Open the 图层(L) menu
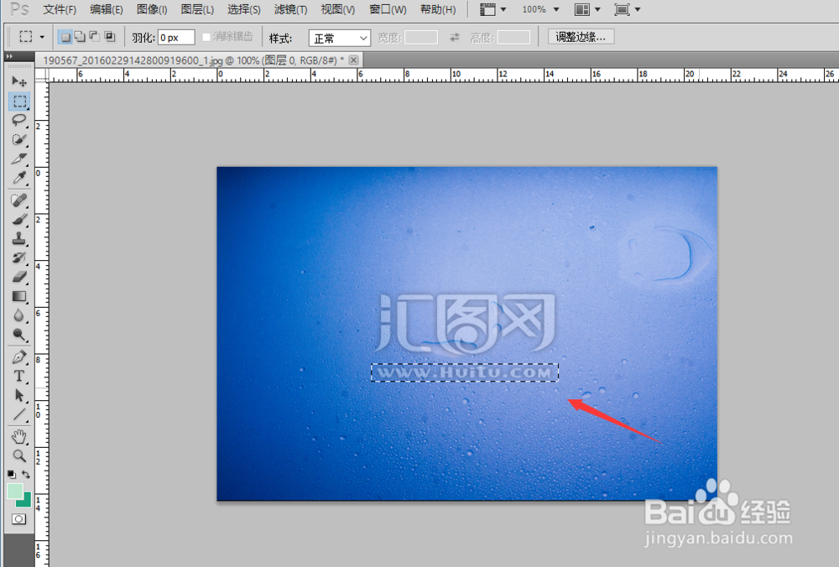This screenshot has height=567, width=839. [x=197, y=9]
